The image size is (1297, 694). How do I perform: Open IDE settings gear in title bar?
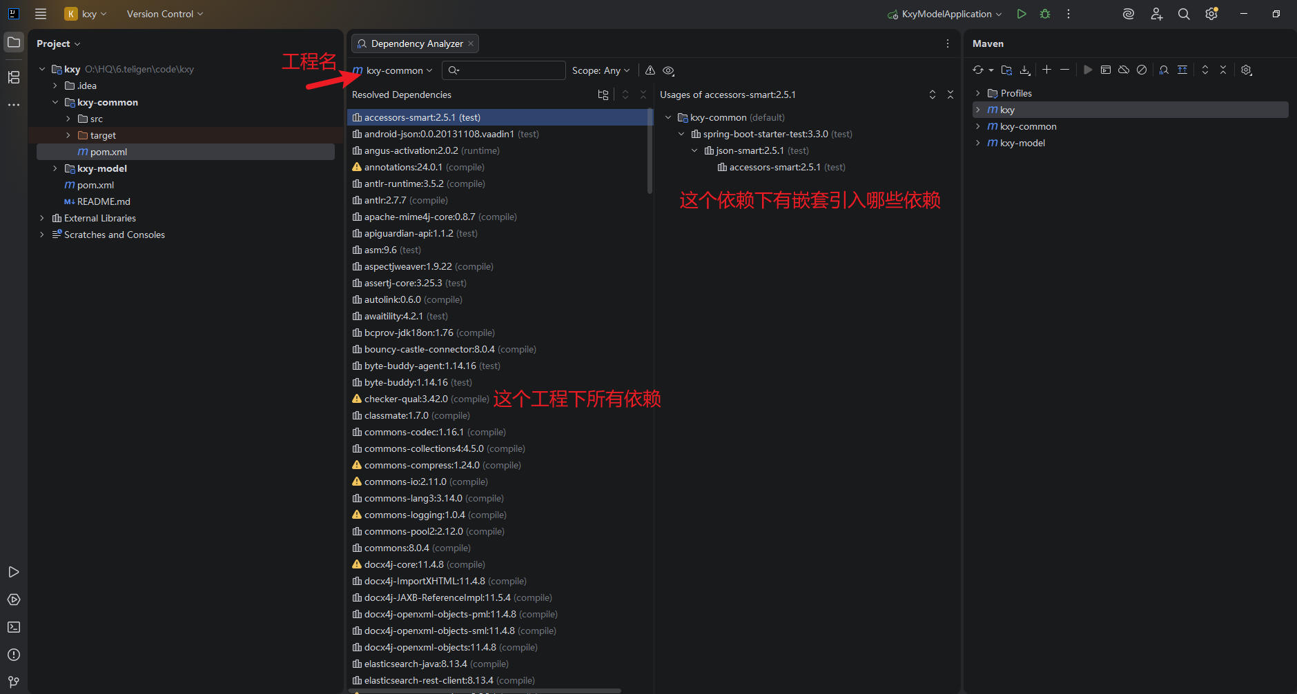coord(1211,14)
